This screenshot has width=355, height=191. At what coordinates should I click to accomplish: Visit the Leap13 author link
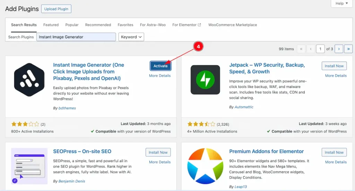tap(241, 187)
